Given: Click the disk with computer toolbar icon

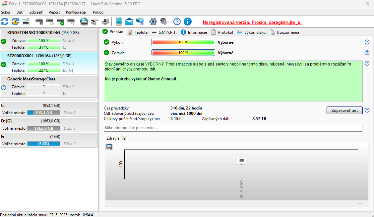Looking at the screenshot, I should pyautogui.click(x=105, y=22).
